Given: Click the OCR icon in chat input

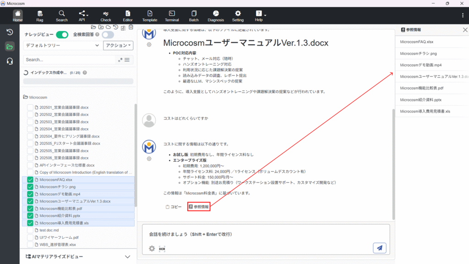Looking at the screenshot, I should tap(162, 249).
